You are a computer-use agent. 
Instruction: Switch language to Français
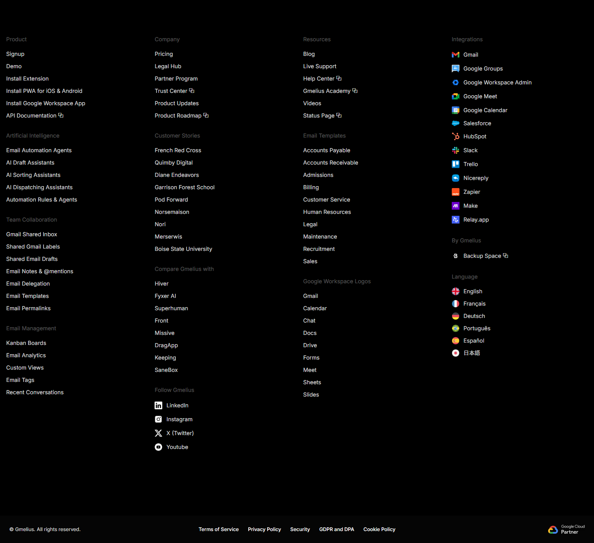click(x=474, y=303)
